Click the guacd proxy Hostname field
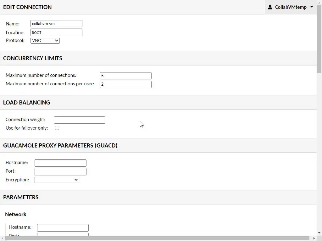This screenshot has width=322, height=241. [60, 163]
